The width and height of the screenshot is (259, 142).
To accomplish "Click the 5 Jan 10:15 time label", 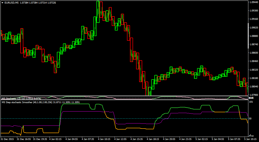I will click(x=251, y=139).
